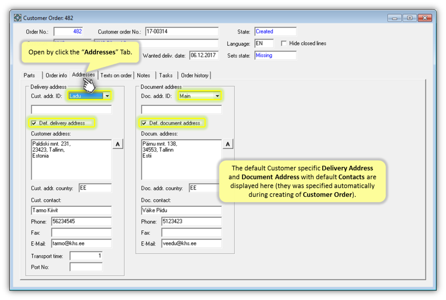This screenshot has height=300, width=446.
Task: Click the Customer address text area
Action: pyautogui.click(x=71, y=159)
